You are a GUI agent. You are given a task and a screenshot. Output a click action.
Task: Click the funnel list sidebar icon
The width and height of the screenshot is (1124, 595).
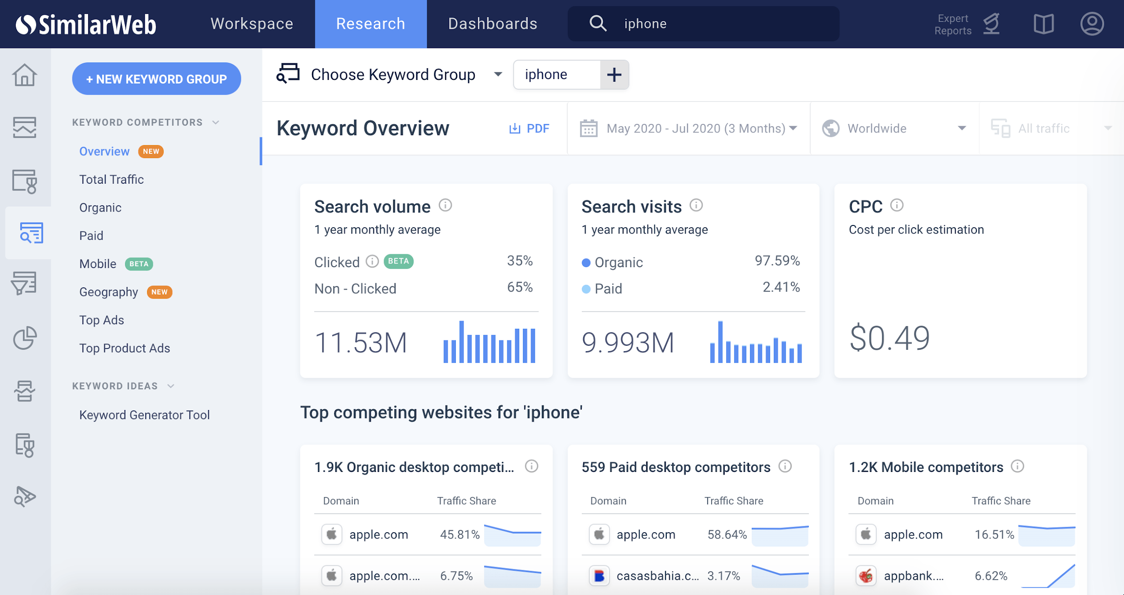click(24, 283)
